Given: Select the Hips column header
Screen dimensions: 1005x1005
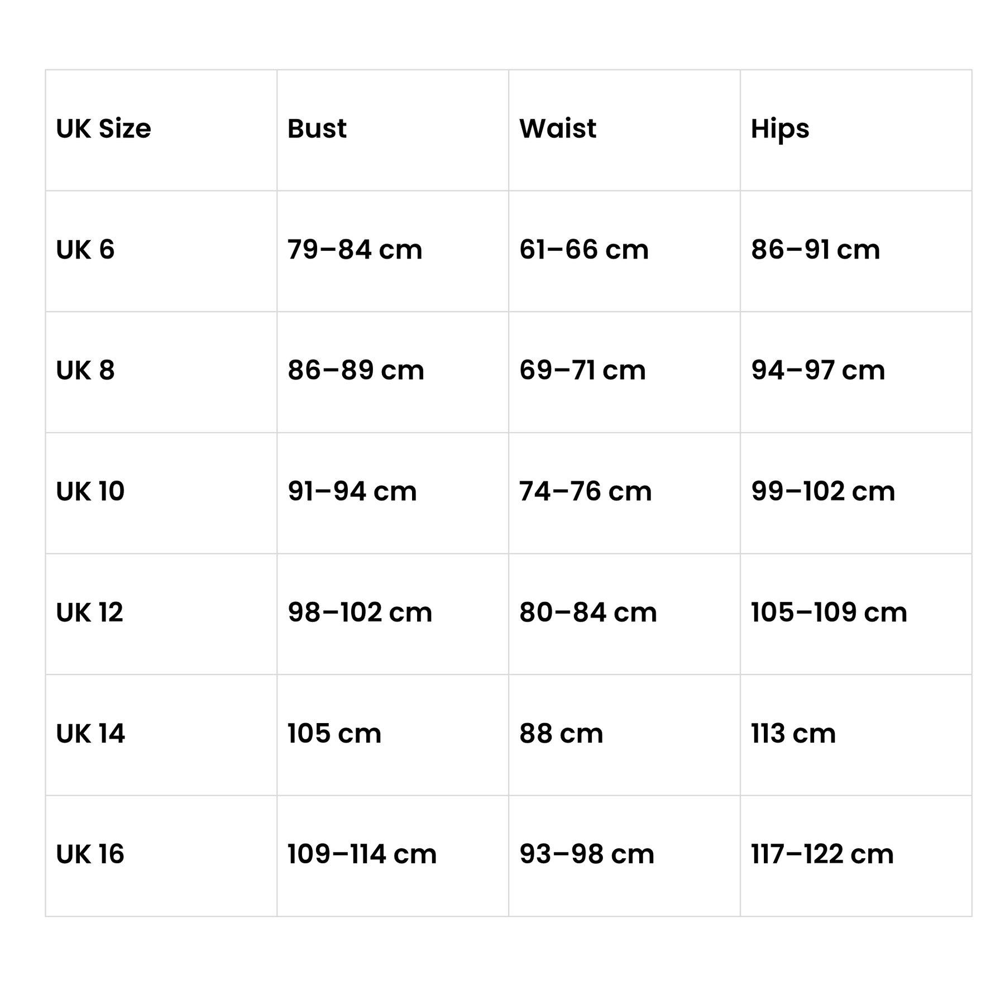Looking at the screenshot, I should [779, 129].
